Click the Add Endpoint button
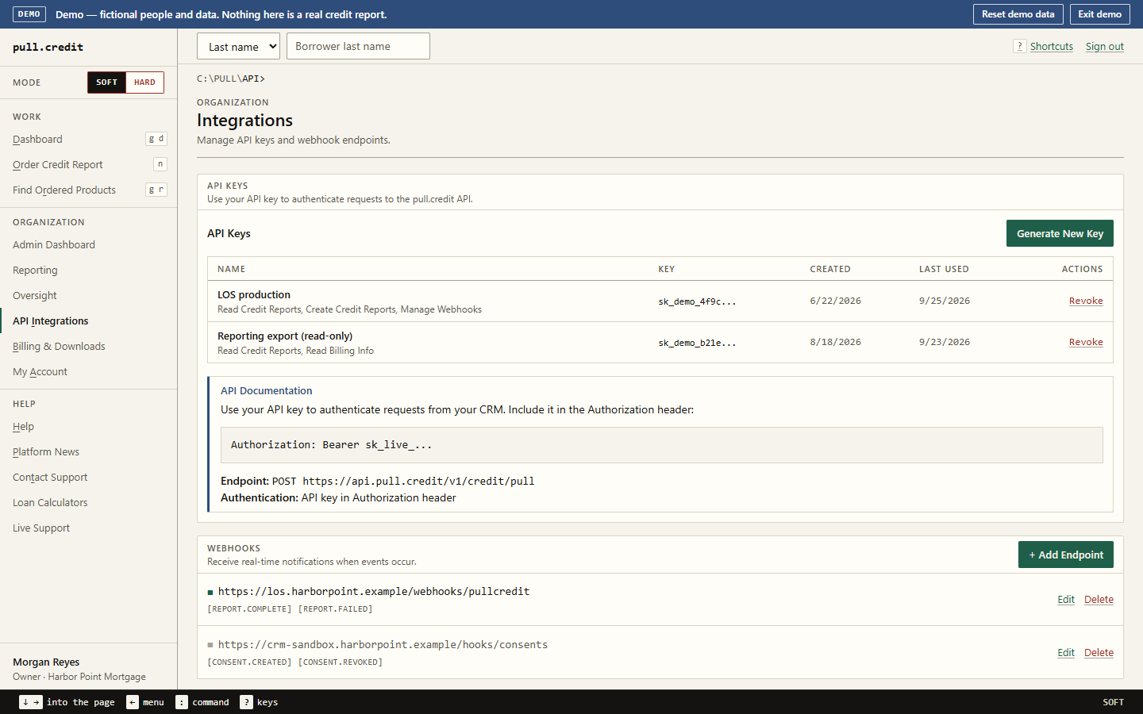This screenshot has height=714, width=1143. 1066,555
